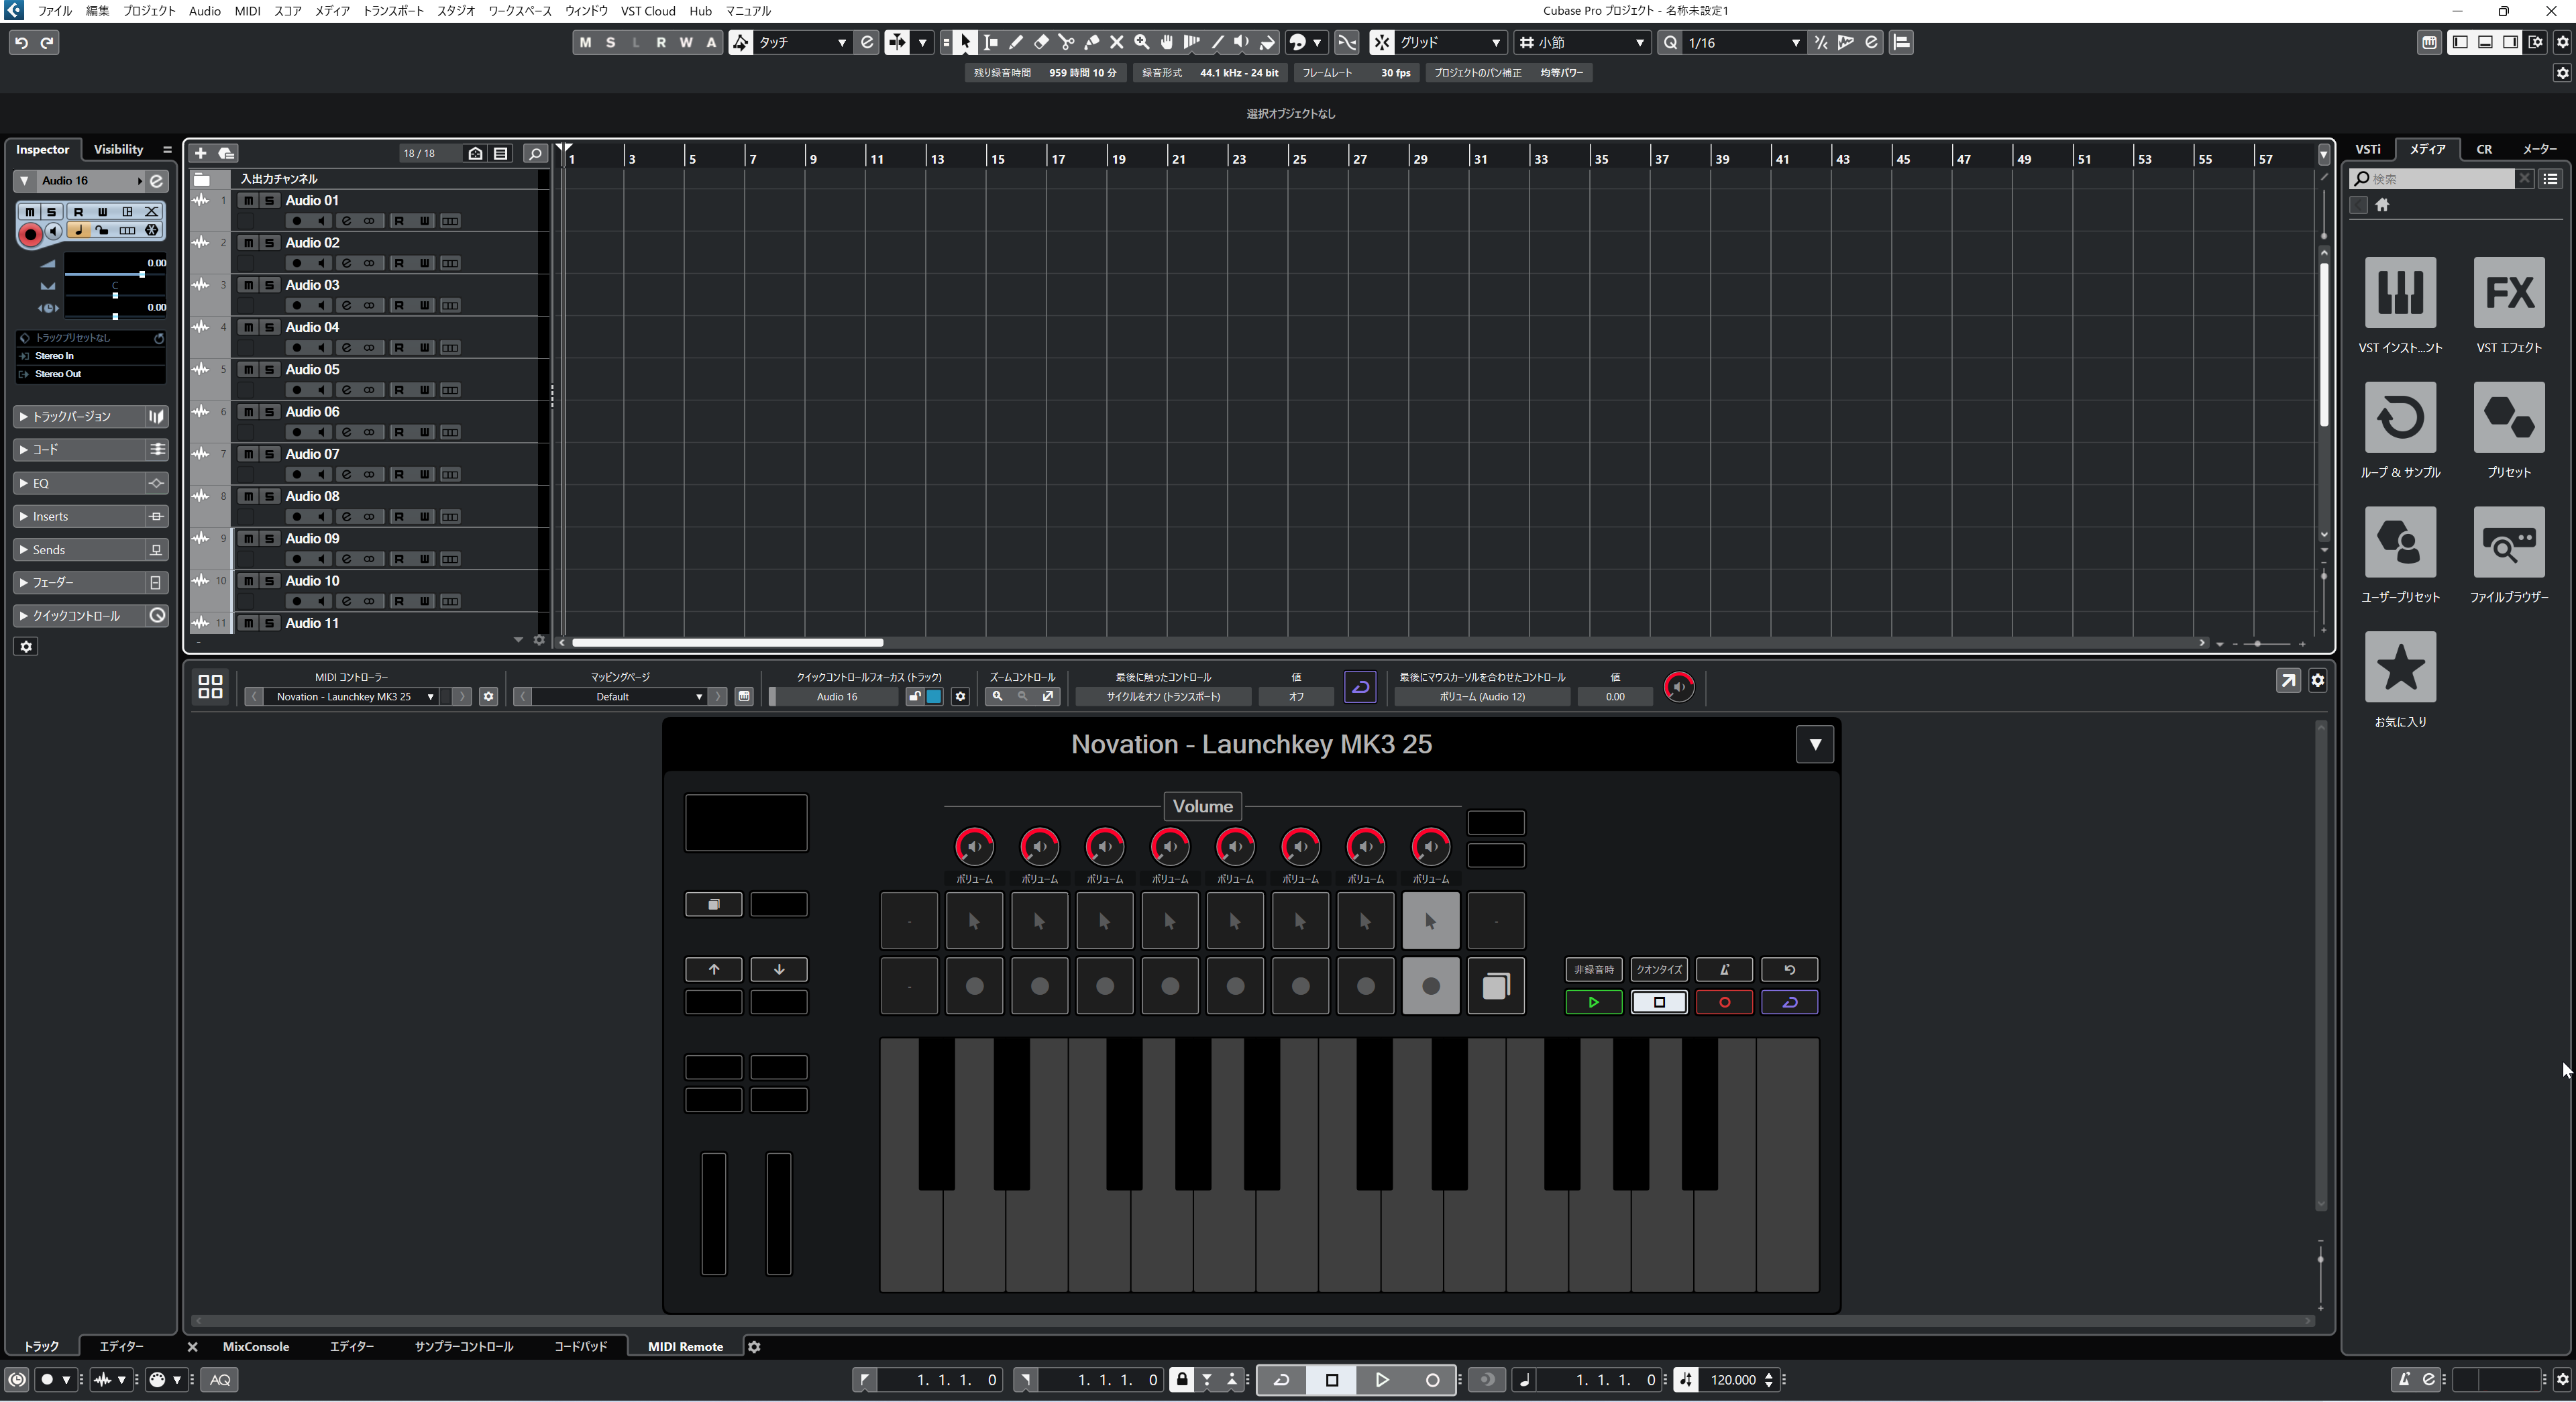Image resolution: width=2576 pixels, height=1402 pixels.
Task: Start playback in the transport bar
Action: click(x=1381, y=1380)
